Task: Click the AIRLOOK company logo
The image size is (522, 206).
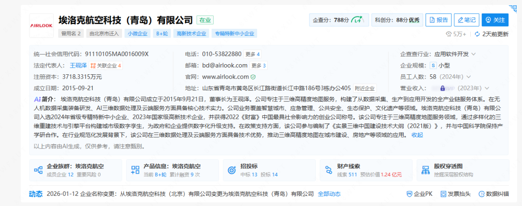Action: [41, 26]
